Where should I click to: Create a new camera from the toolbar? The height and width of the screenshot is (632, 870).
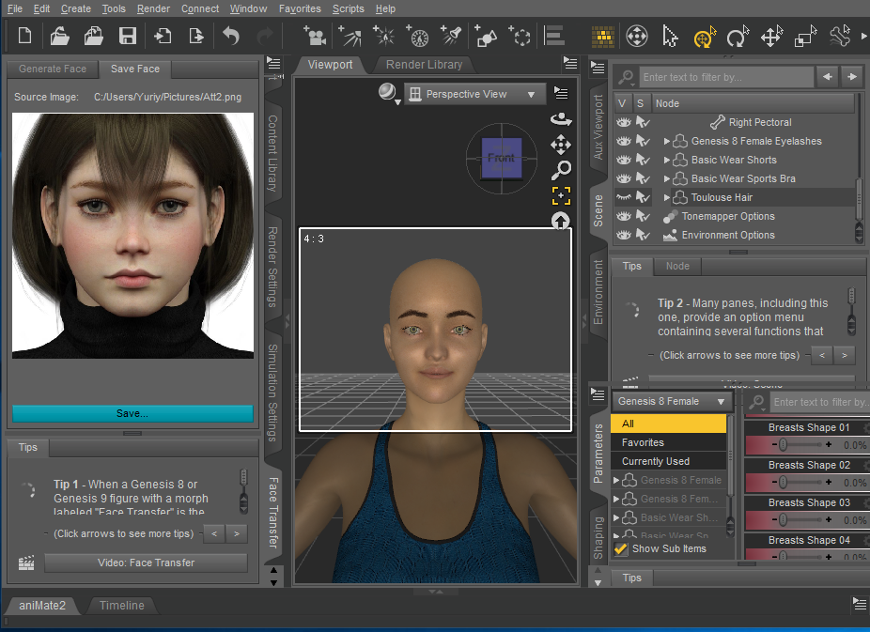click(x=315, y=37)
